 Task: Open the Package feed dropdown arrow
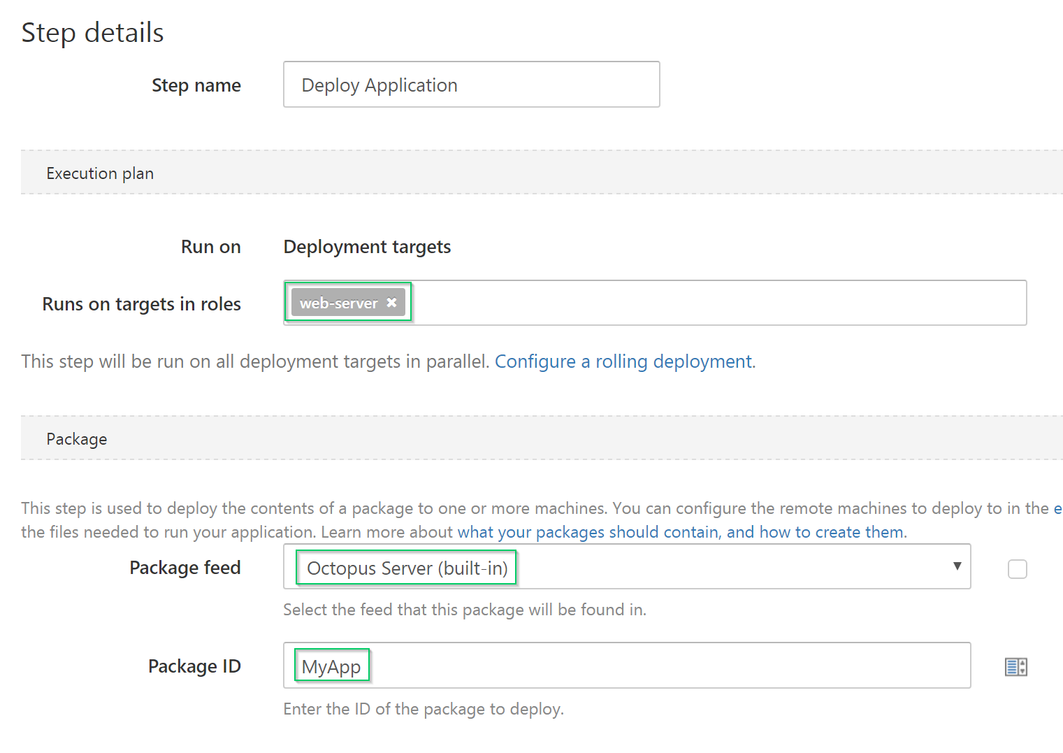point(957,567)
